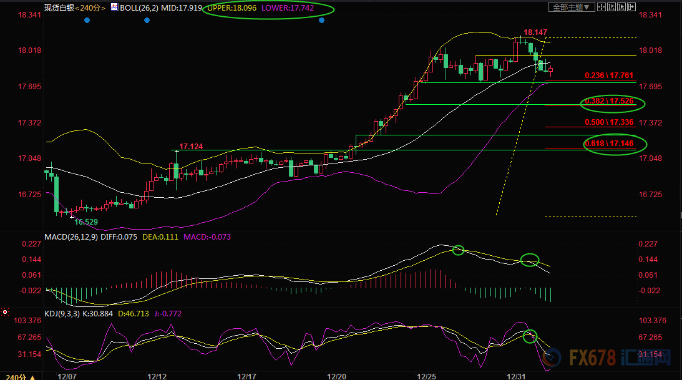Click the jump-to-start chart icon
This screenshot has width=682, height=380.
(611, 7)
